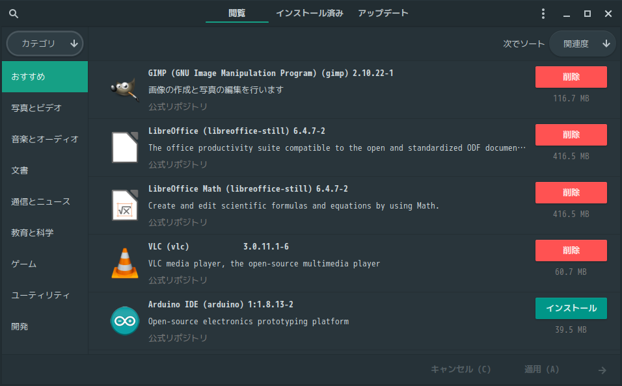This screenshot has width=622, height=386.
Task: Close the package manager window
Action: coord(608,14)
